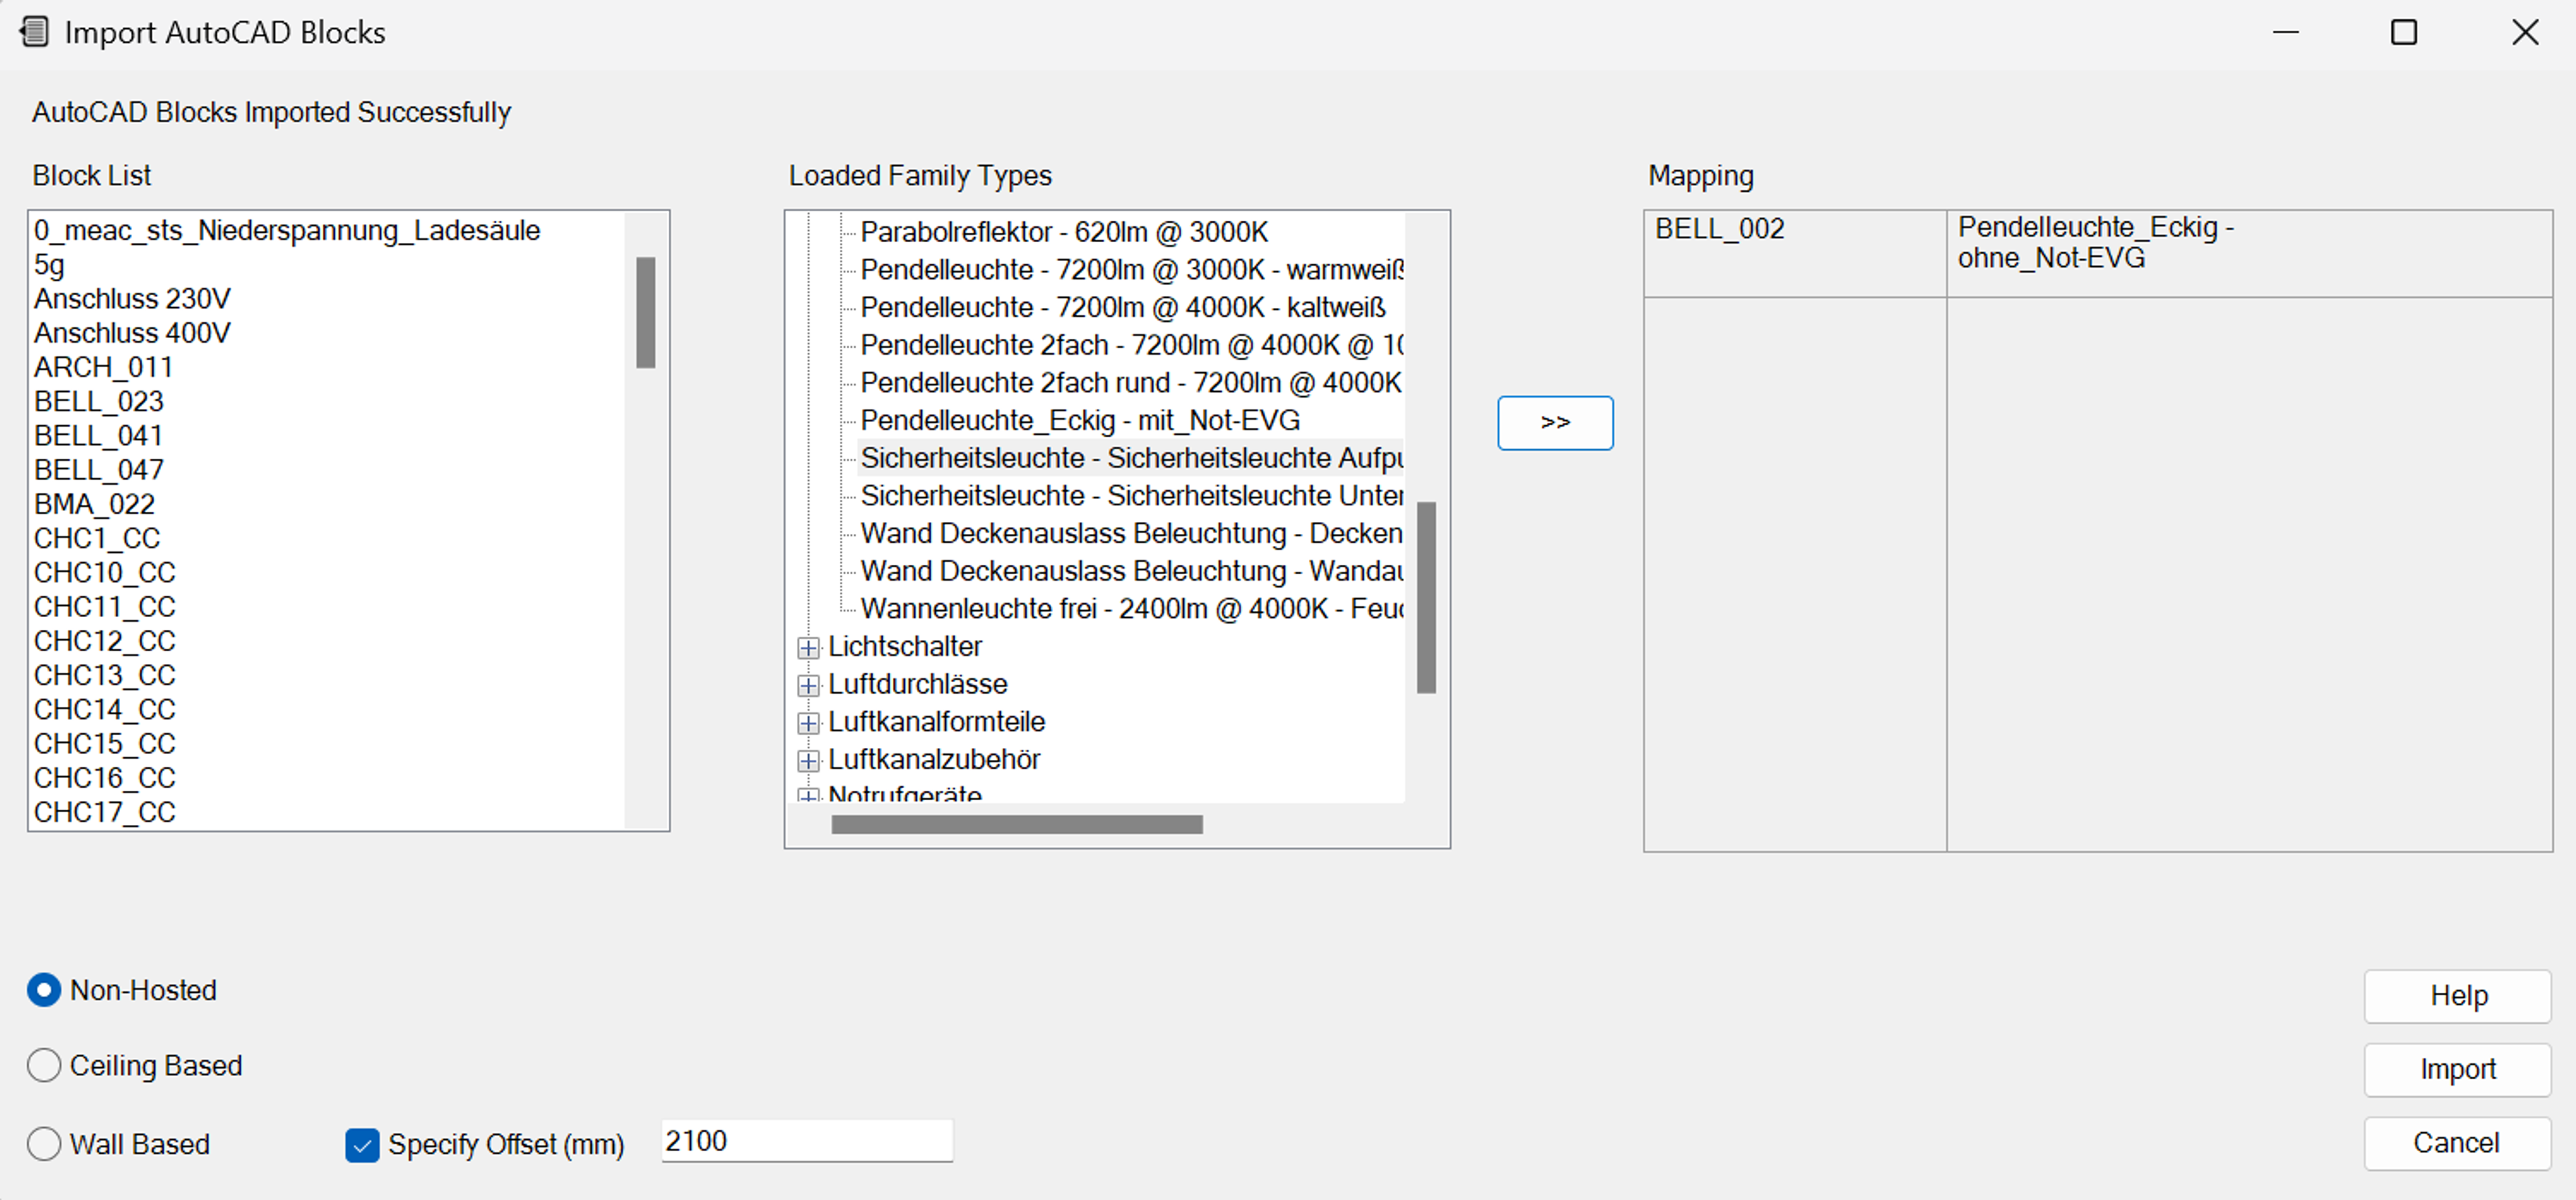Click the >> mapping arrow button
The image size is (2576, 1200).
click(x=1554, y=423)
